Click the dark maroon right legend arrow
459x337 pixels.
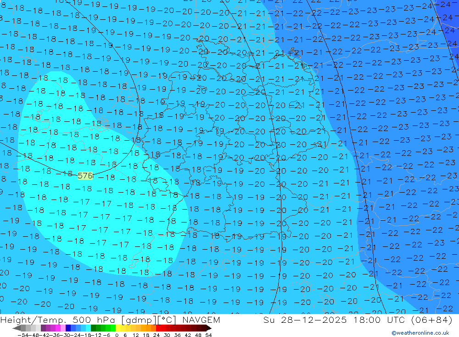(x=208, y=328)
